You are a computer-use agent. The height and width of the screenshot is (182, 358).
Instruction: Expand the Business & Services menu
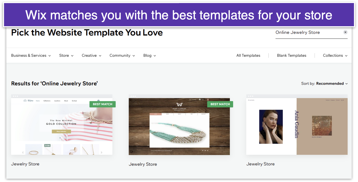[x=31, y=55]
